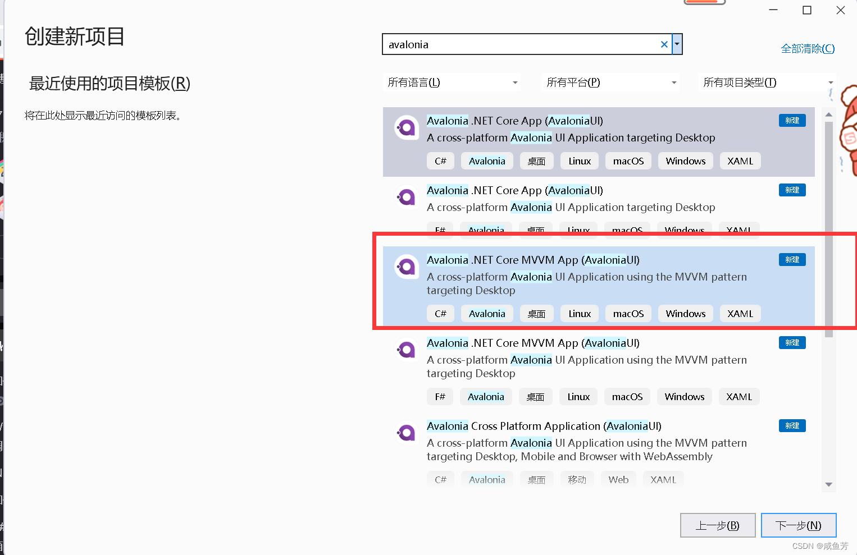
Task: Select Avalonia Cross Platform Application template title
Action: [544, 426]
